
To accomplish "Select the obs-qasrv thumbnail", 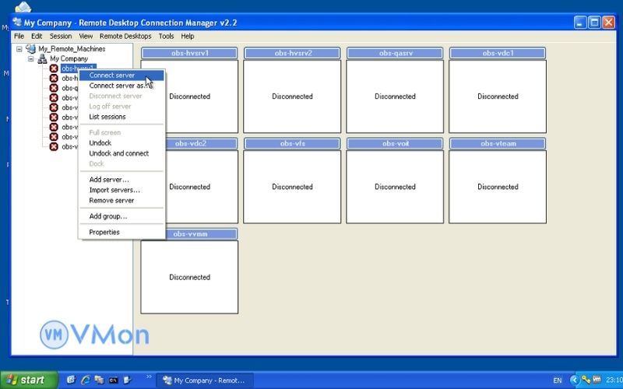I will (x=395, y=90).
